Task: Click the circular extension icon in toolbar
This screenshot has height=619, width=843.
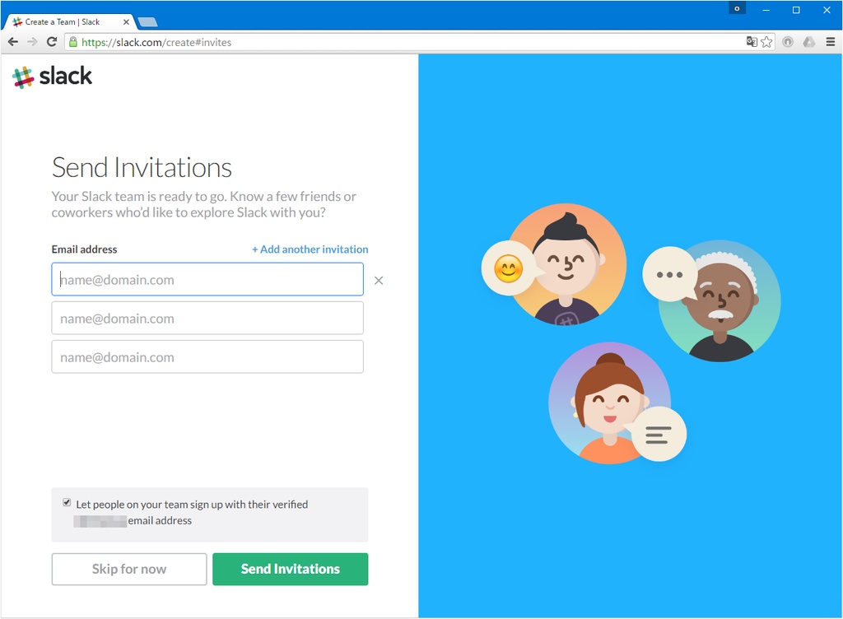Action: pyautogui.click(x=788, y=42)
